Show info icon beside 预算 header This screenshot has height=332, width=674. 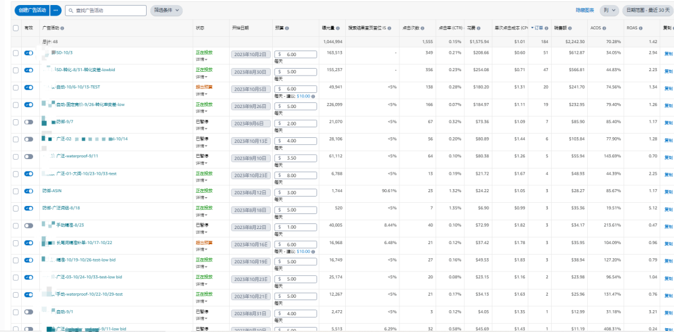286,28
